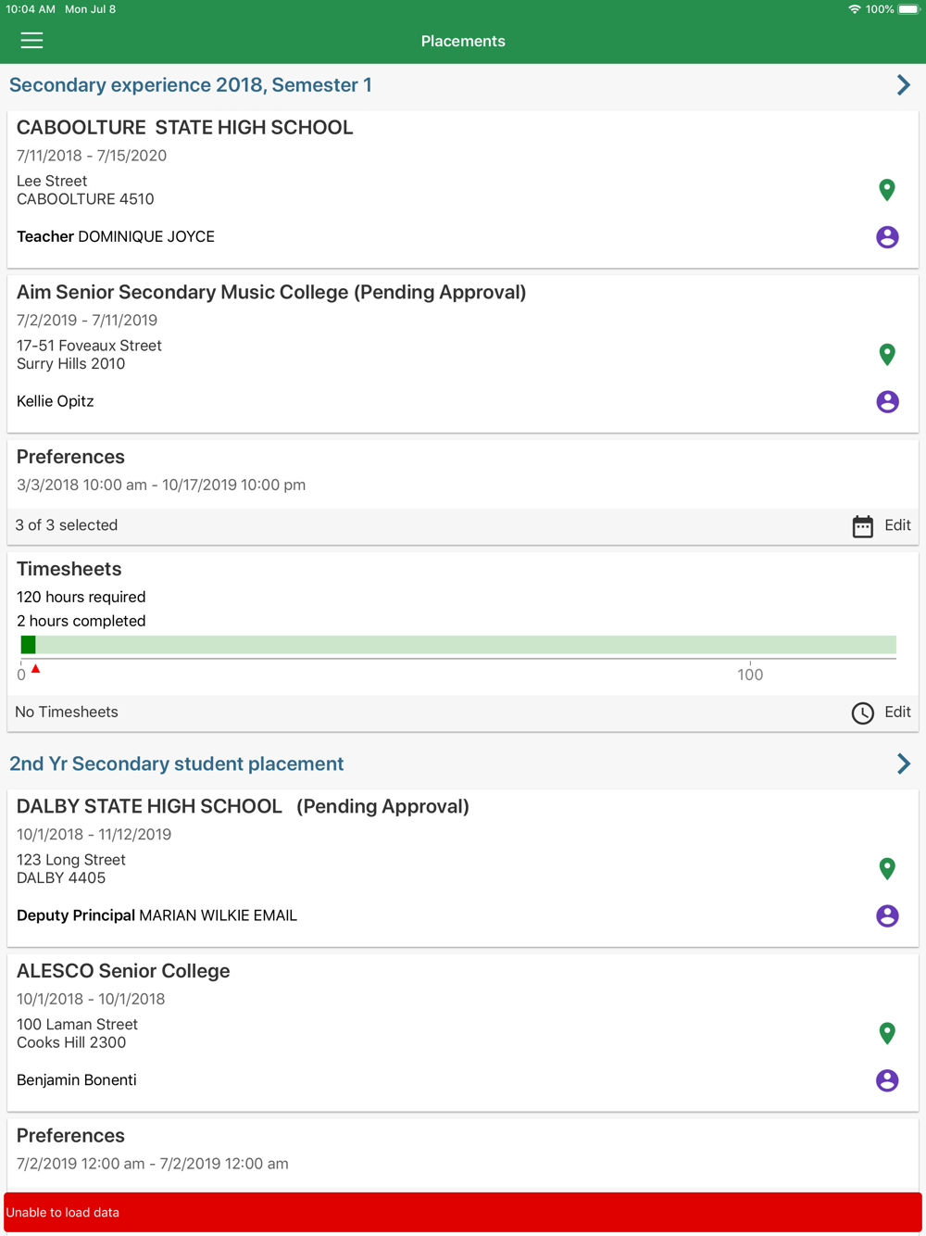View Benjamin Bonenti contact profile icon
926x1236 pixels.
(887, 1080)
